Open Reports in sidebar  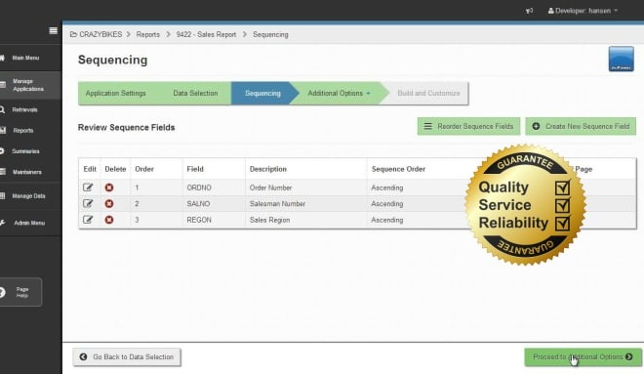[x=23, y=130]
